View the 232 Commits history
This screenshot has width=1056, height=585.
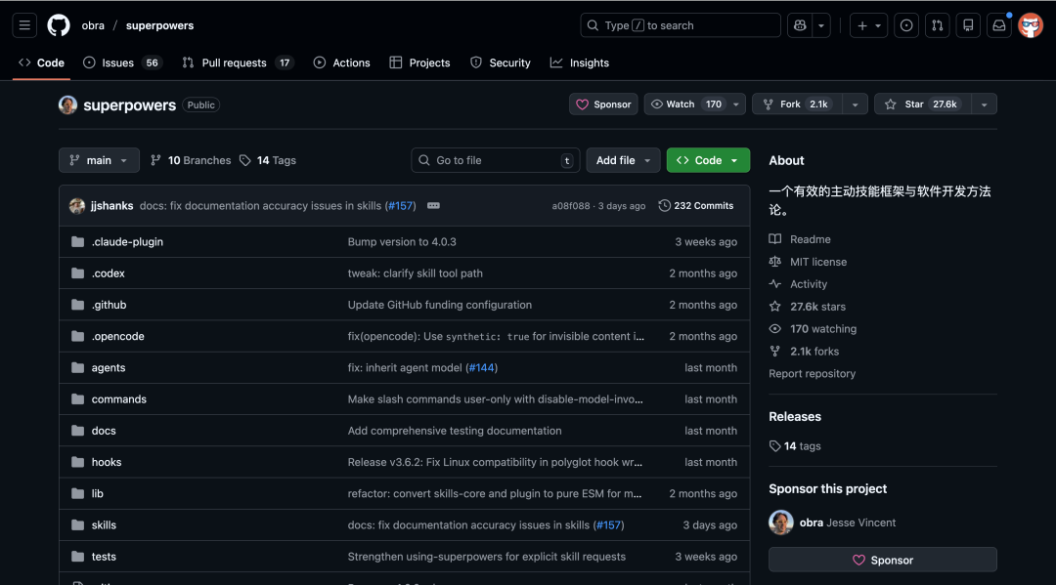[696, 206]
